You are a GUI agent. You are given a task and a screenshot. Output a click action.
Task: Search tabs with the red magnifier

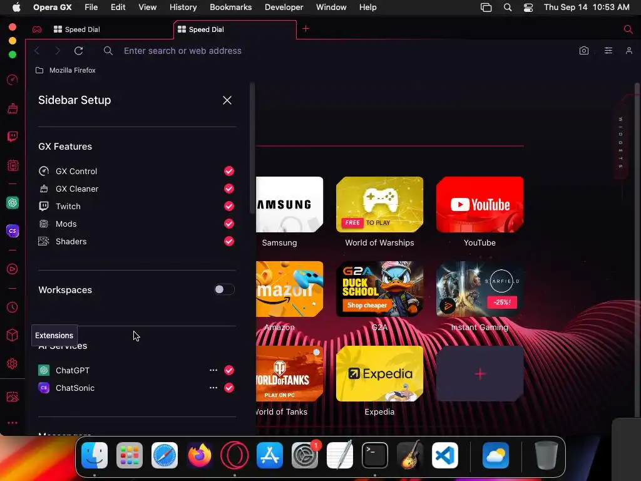coord(628,29)
